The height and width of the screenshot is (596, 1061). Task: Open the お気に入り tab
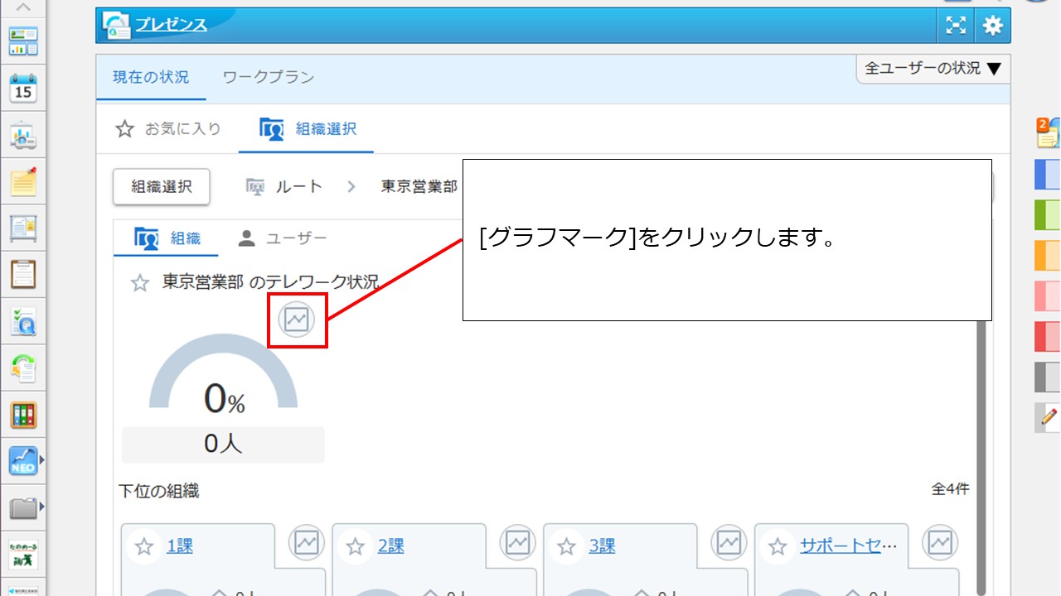(168, 128)
